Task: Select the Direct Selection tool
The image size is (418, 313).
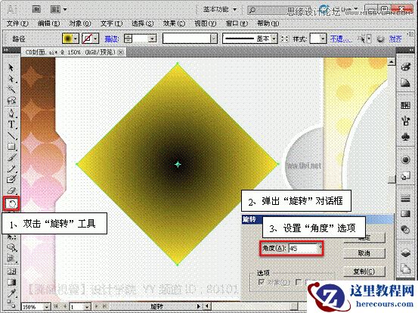Action: coord(11,79)
